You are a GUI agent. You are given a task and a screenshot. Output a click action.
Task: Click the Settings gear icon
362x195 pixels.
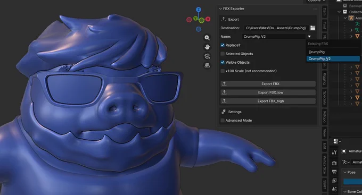tap(224, 112)
